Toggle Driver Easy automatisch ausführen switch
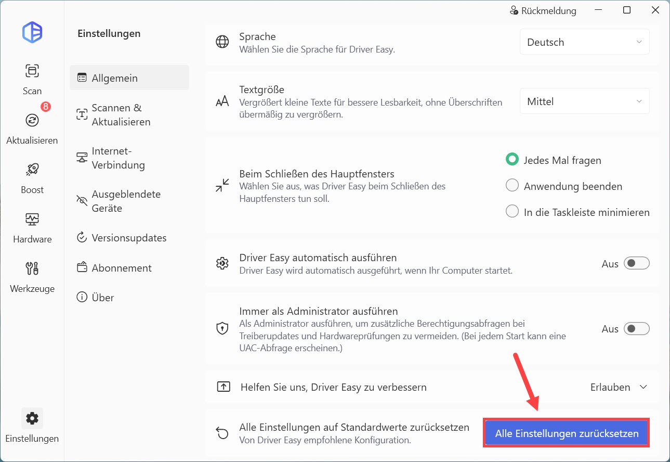 point(637,263)
